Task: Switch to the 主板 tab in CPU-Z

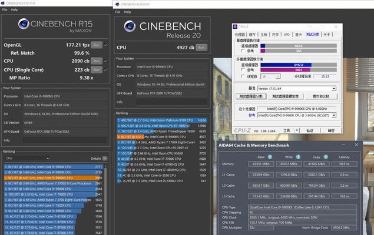Action: click(x=263, y=35)
